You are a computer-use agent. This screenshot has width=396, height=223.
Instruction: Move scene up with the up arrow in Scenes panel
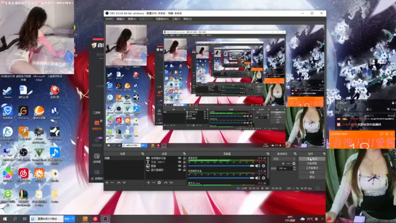coord(119,182)
